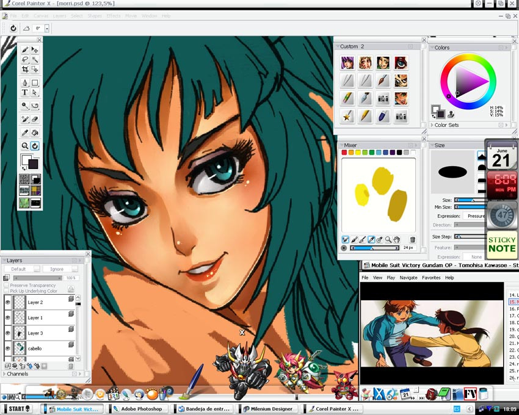The image size is (519, 415).
Task: Select the purple-haired portrait in Custom 2 palette
Action: pos(347,62)
